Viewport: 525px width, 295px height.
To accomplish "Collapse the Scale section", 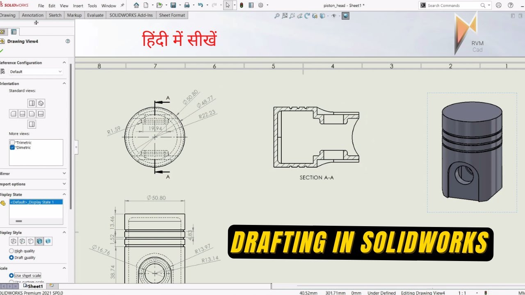I will (x=64, y=268).
